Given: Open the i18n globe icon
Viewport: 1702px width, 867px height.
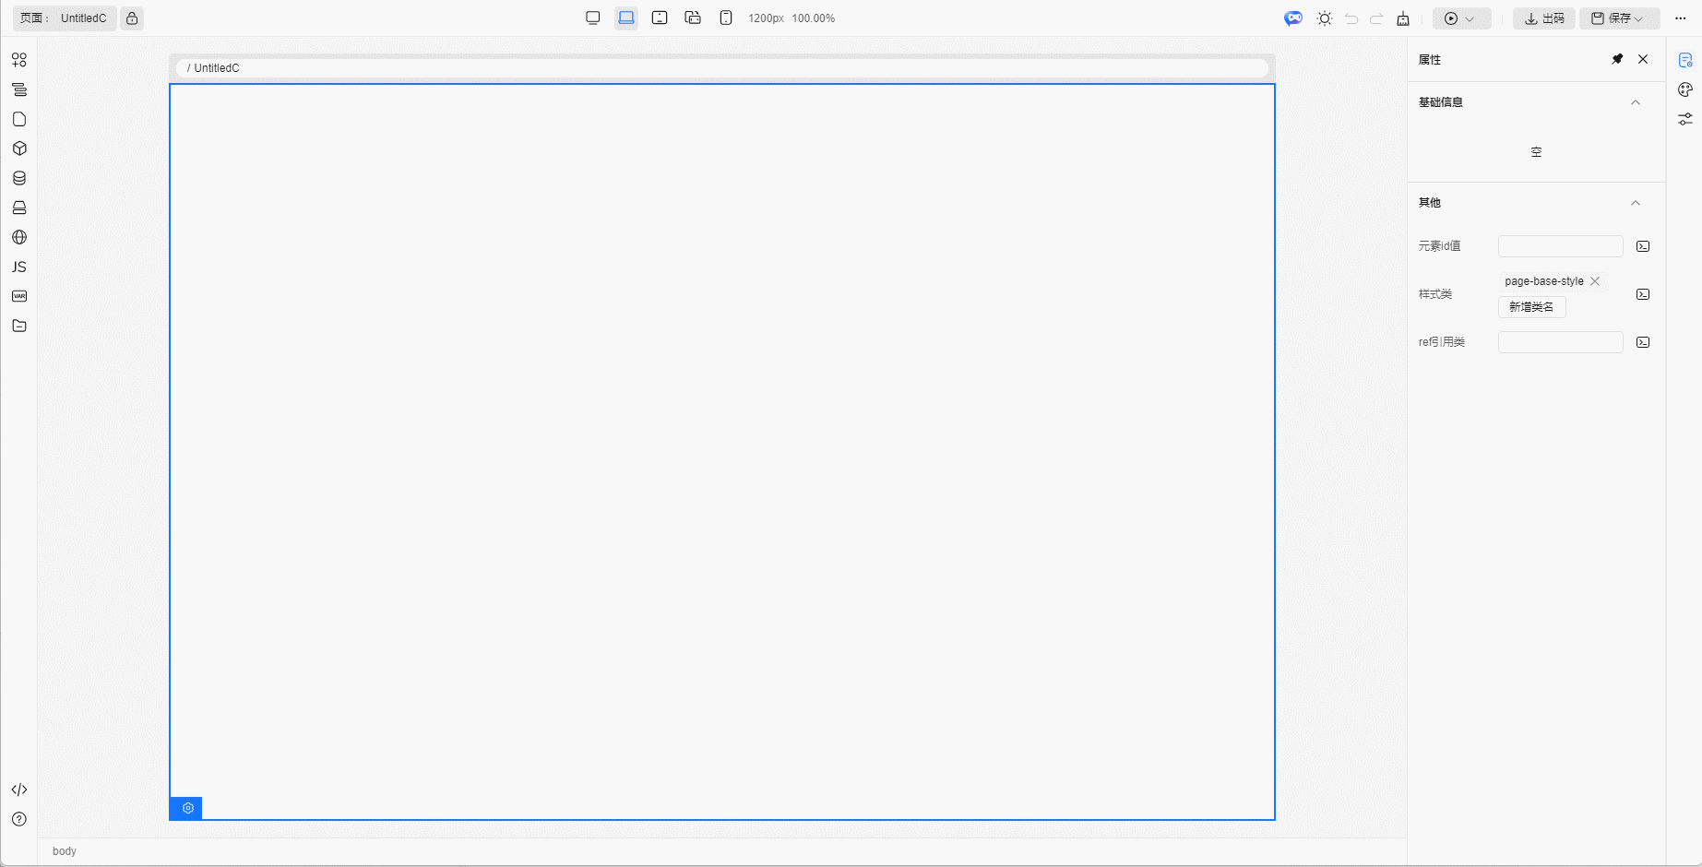Looking at the screenshot, I should (x=19, y=237).
